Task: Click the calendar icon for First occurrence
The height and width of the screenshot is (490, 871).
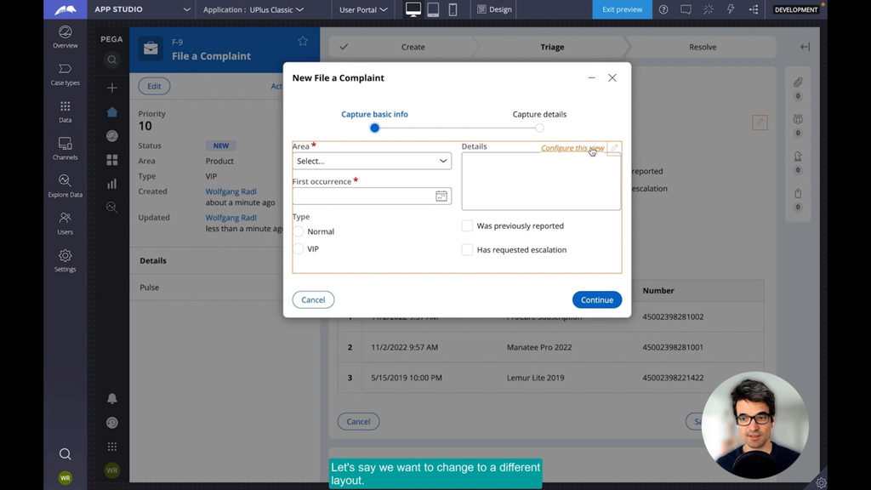Action: [441, 197]
